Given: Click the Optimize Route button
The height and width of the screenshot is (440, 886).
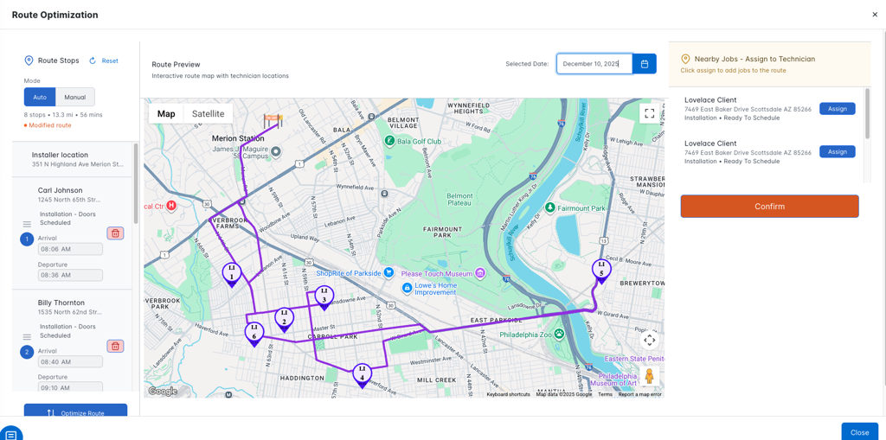Looking at the screenshot, I should 75,412.
